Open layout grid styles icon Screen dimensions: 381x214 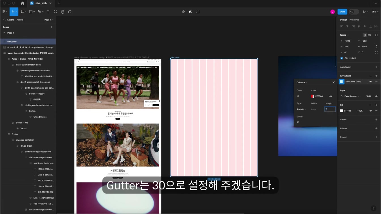click(371, 76)
